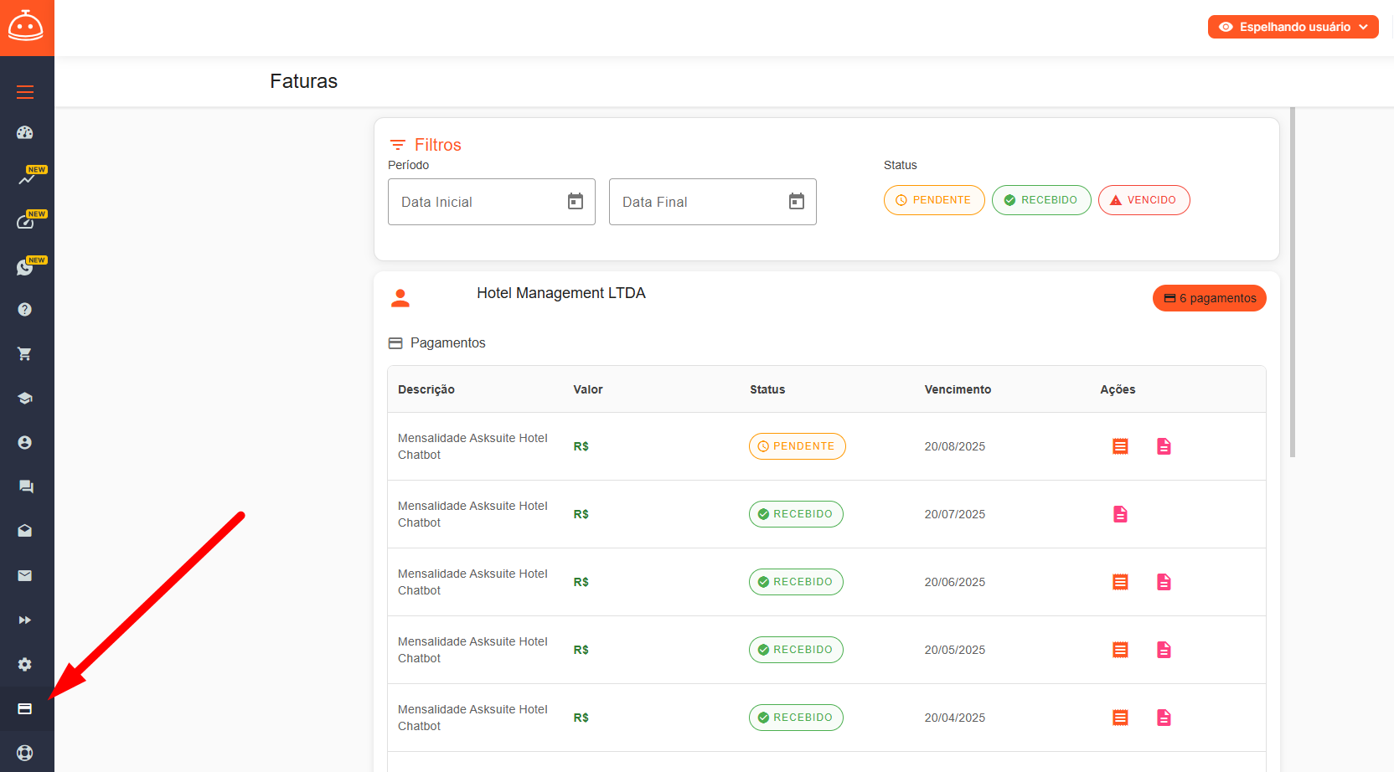Open the graduation cap academy icon
This screenshot has width=1394, height=772.
[25, 399]
